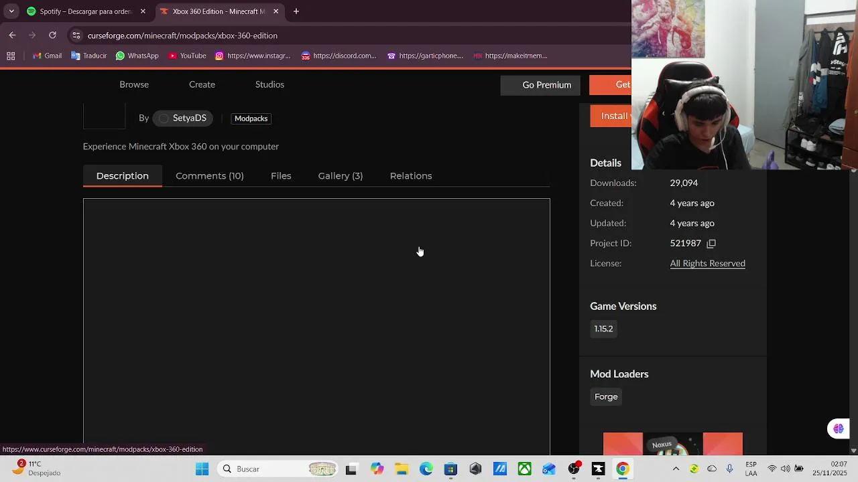Launch Copilot from the taskbar

pos(377,469)
